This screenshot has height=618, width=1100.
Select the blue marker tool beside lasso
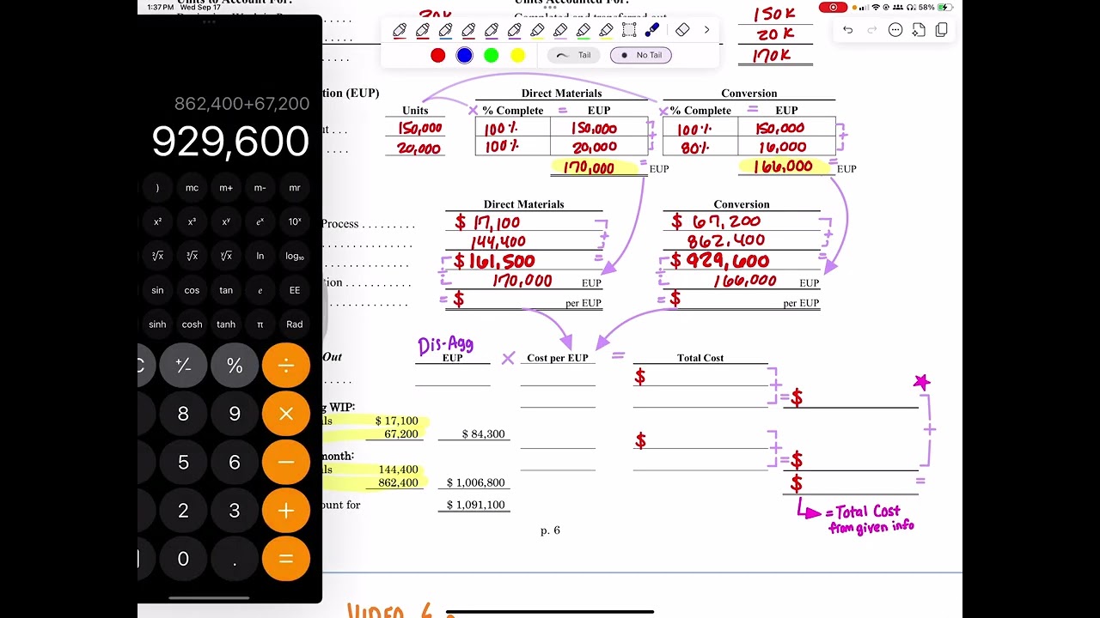652,30
